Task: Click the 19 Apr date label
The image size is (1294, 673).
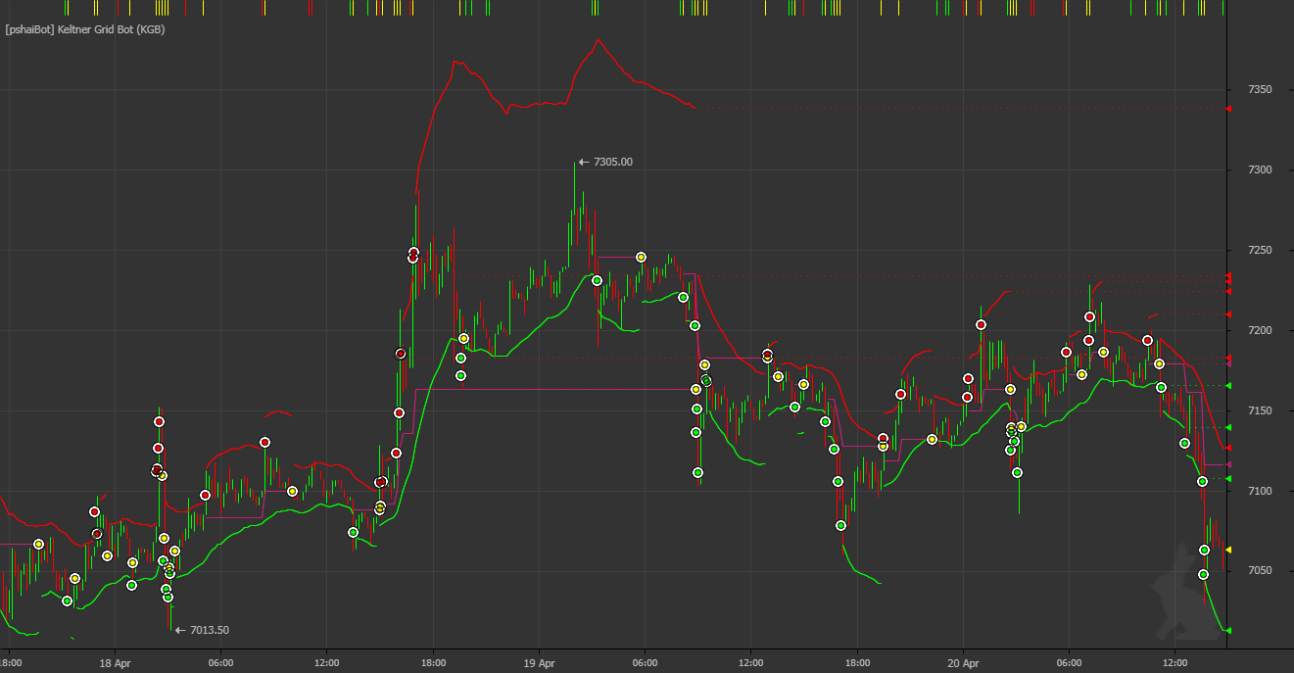Action: click(x=539, y=662)
